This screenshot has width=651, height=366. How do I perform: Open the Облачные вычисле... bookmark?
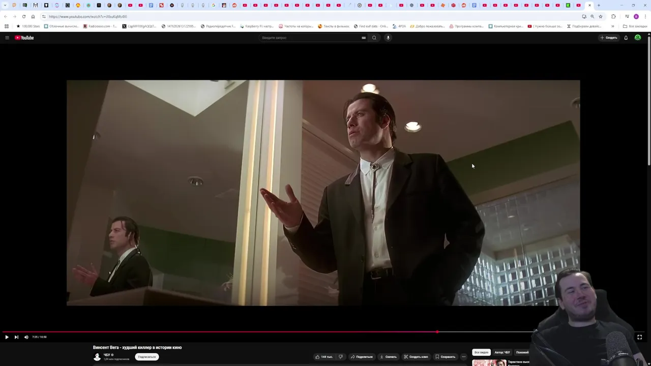click(x=62, y=26)
